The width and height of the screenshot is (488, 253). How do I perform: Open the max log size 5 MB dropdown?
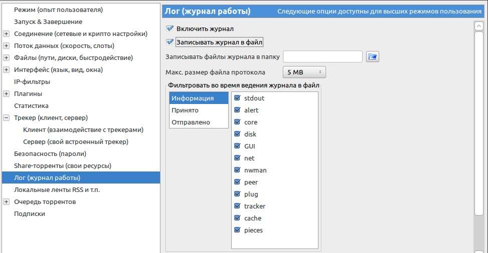point(304,72)
